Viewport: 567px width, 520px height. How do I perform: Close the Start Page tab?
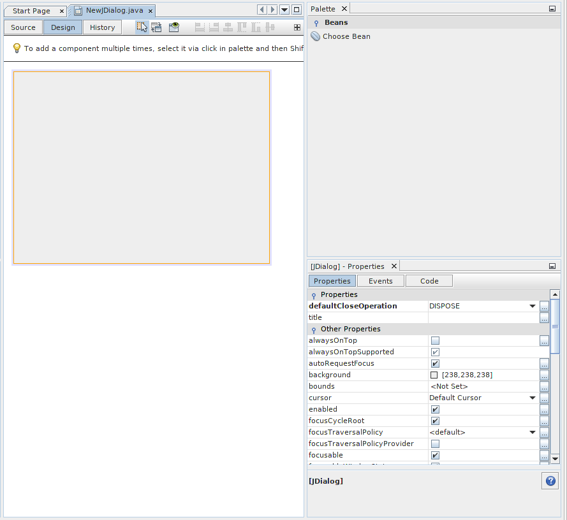pyautogui.click(x=62, y=11)
